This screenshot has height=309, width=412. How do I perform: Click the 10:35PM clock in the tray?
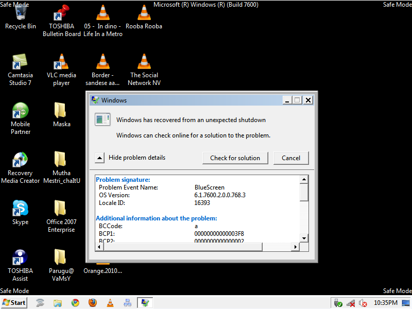tap(385, 303)
